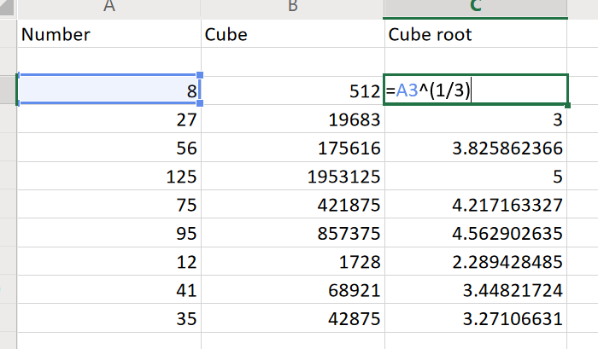The image size is (598, 349).
Task: Select column B header
Action: pyautogui.click(x=292, y=8)
